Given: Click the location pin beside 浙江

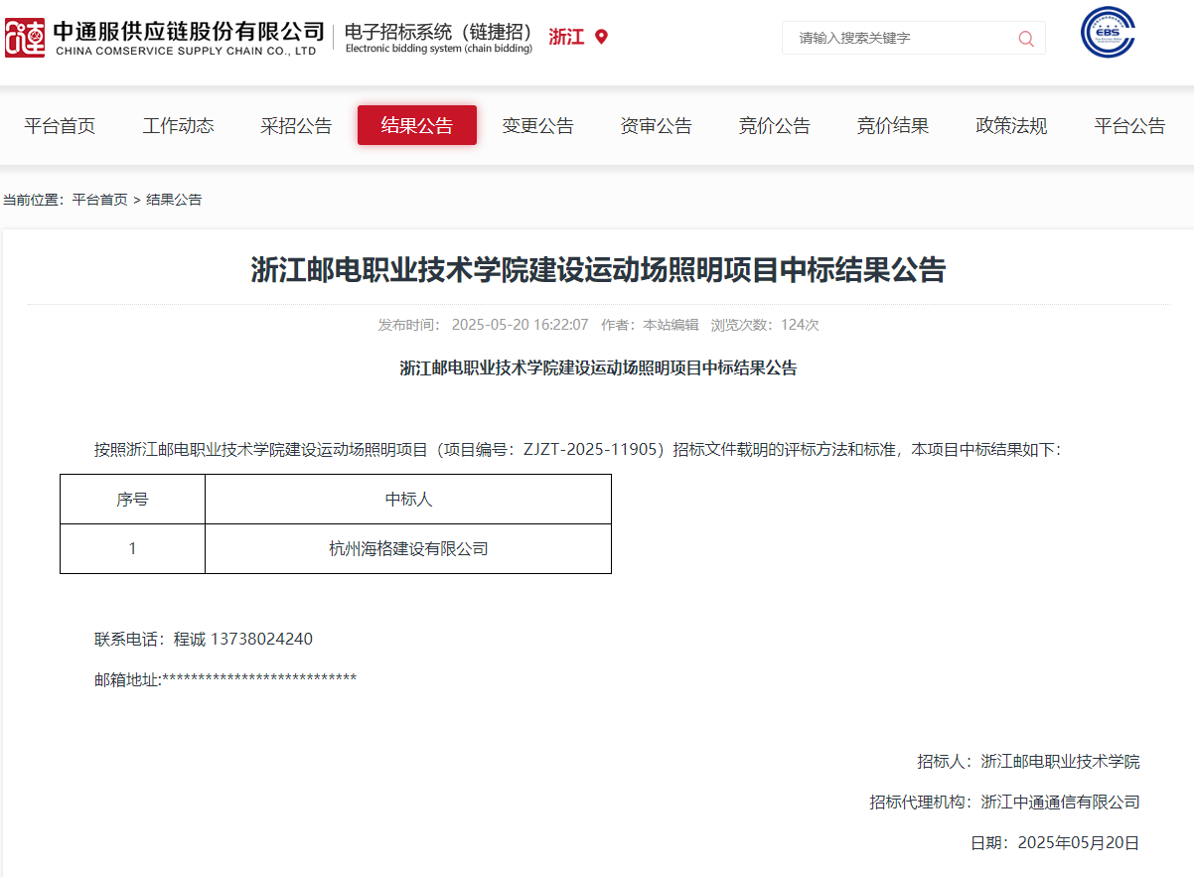Looking at the screenshot, I should (x=599, y=36).
